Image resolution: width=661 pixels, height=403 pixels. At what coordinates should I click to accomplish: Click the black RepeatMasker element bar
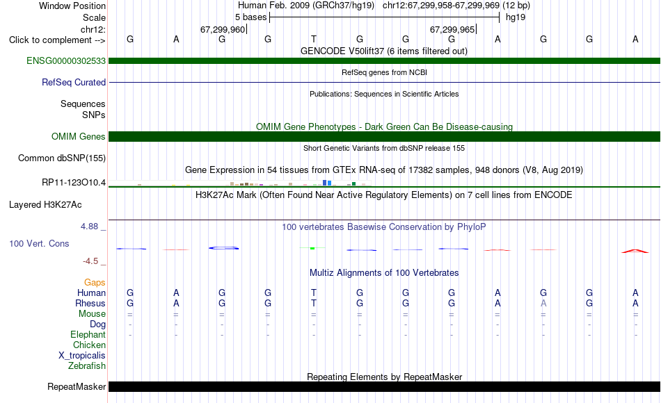(x=384, y=386)
